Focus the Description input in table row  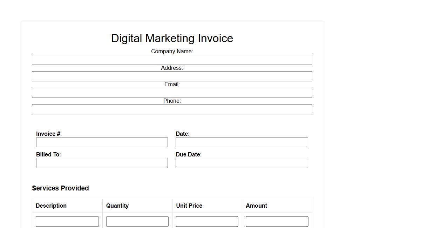click(67, 222)
